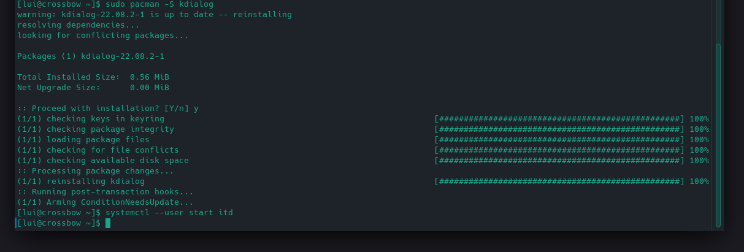Click the 'systemctl --user start itd' command
The image size is (744, 252).
(169, 213)
